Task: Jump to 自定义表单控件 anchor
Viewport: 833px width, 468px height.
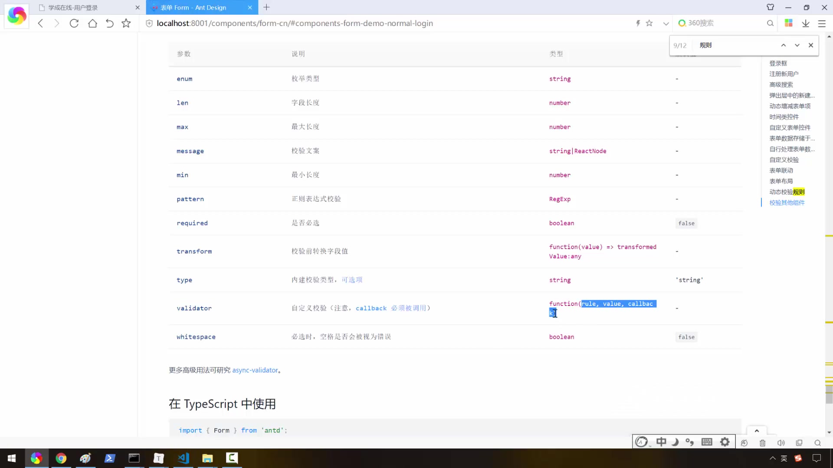Action: point(790,128)
